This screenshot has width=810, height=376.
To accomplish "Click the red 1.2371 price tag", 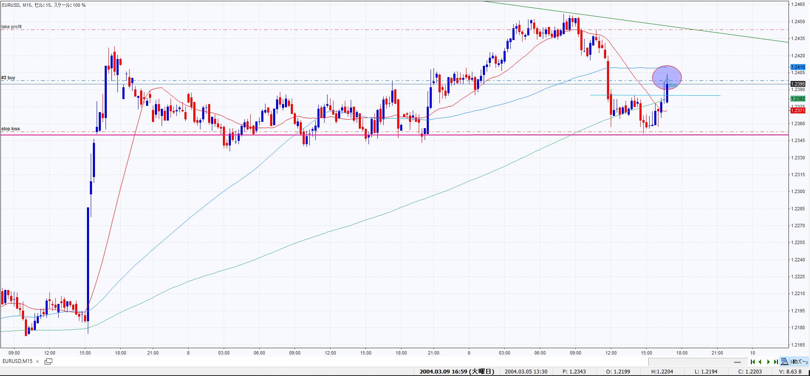I will (797, 110).
